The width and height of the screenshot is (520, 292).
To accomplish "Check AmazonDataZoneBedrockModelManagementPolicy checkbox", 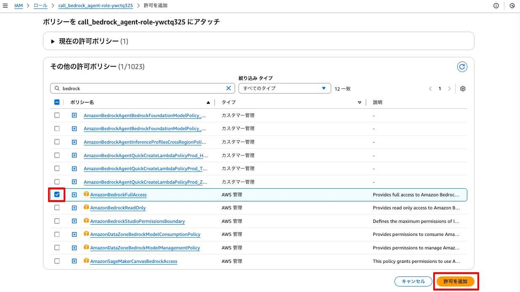I will (57, 248).
